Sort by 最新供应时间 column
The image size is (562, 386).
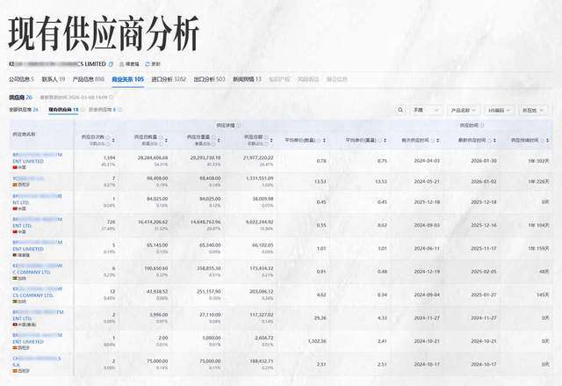(494, 141)
